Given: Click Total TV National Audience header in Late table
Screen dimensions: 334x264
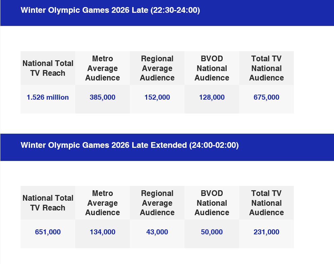Looking at the screenshot, I should 267,68.
